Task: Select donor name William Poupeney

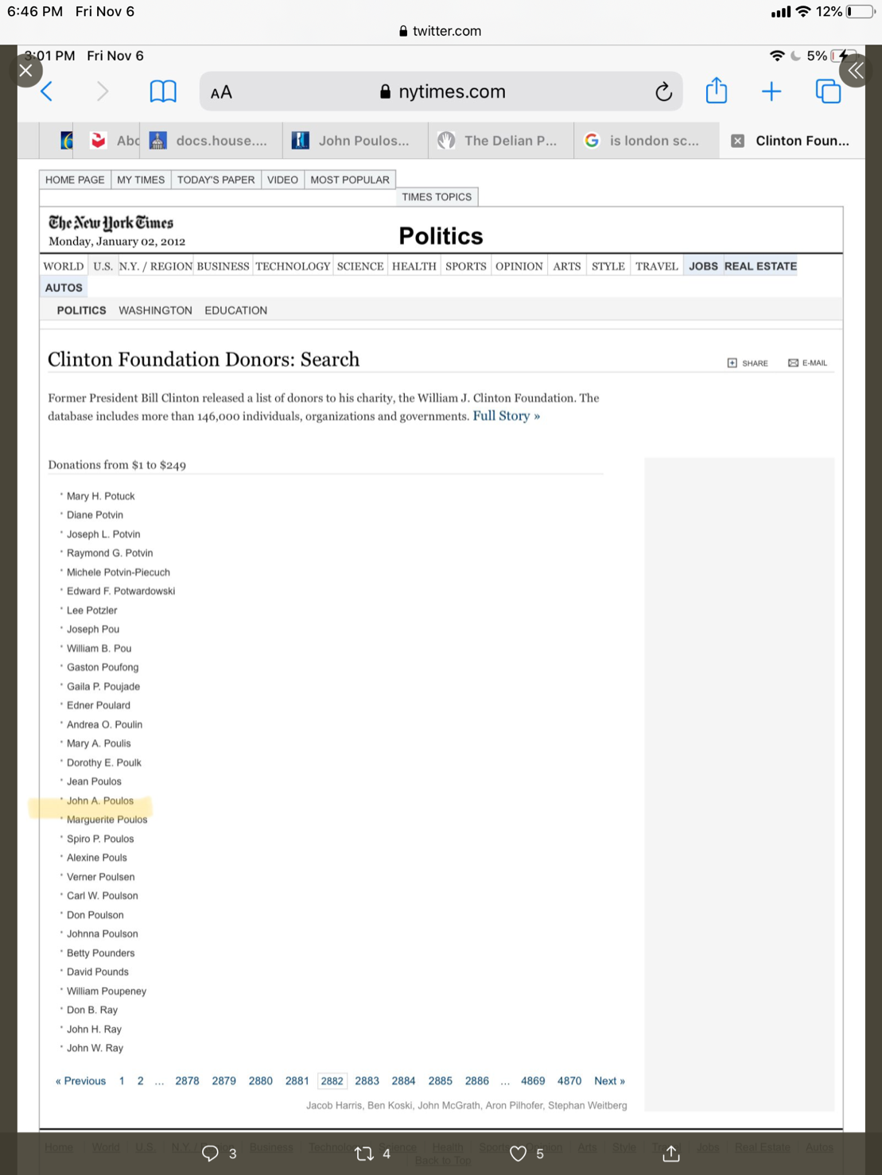Action: pos(107,991)
